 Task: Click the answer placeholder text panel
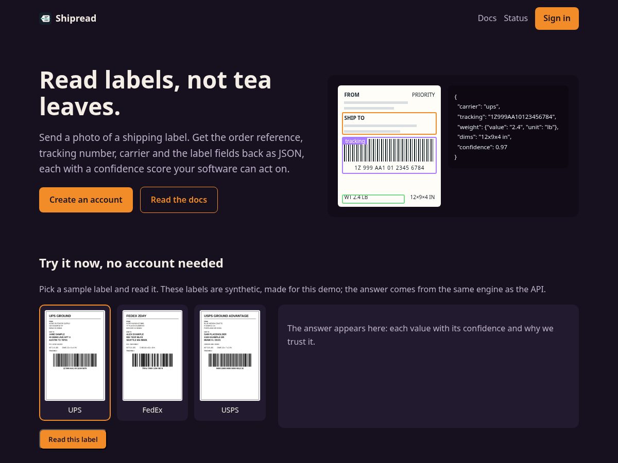[x=428, y=366]
